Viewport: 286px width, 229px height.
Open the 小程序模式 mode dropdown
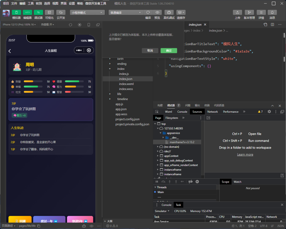point(87,12)
